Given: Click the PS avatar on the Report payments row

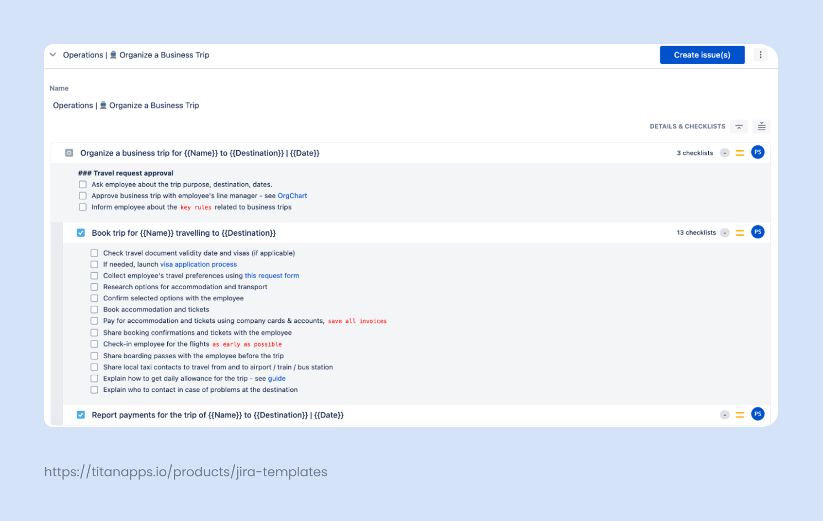Looking at the screenshot, I should click(757, 414).
